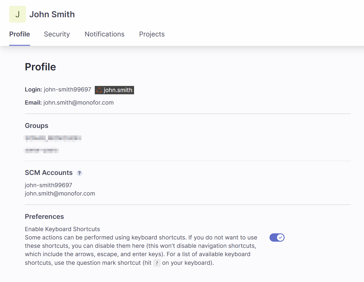Go to the Notifications tab
The height and width of the screenshot is (282, 364).
click(105, 34)
